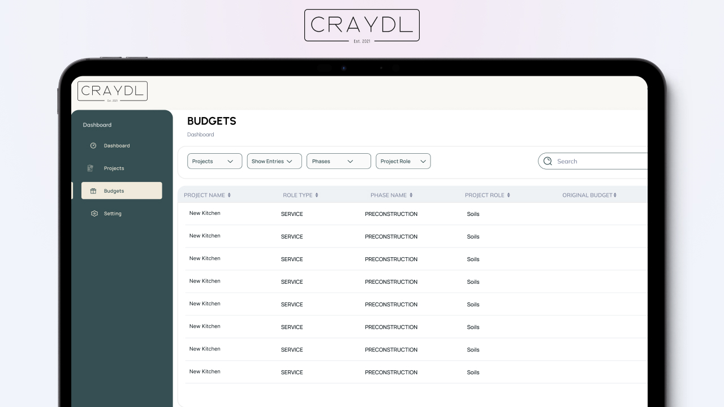Click the Dashboard breadcrumb under Budgets heading
724x407 pixels.
(200, 135)
